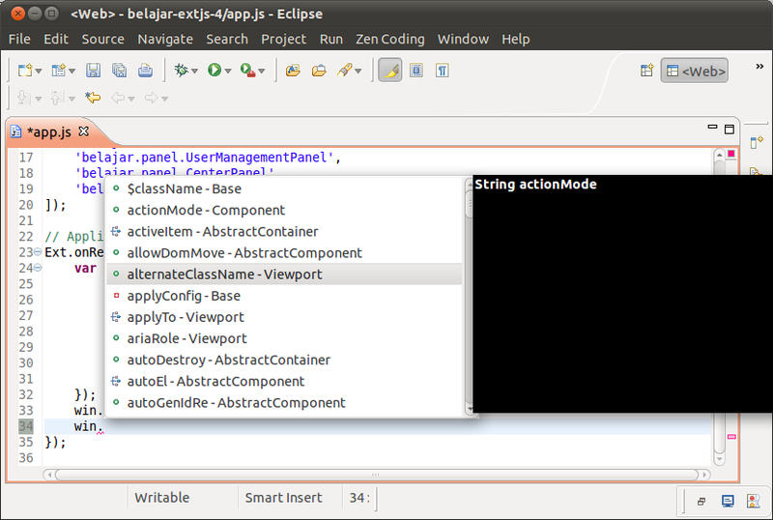Click the Print icon in toolbar
This screenshot has width=773, height=520.
point(145,71)
